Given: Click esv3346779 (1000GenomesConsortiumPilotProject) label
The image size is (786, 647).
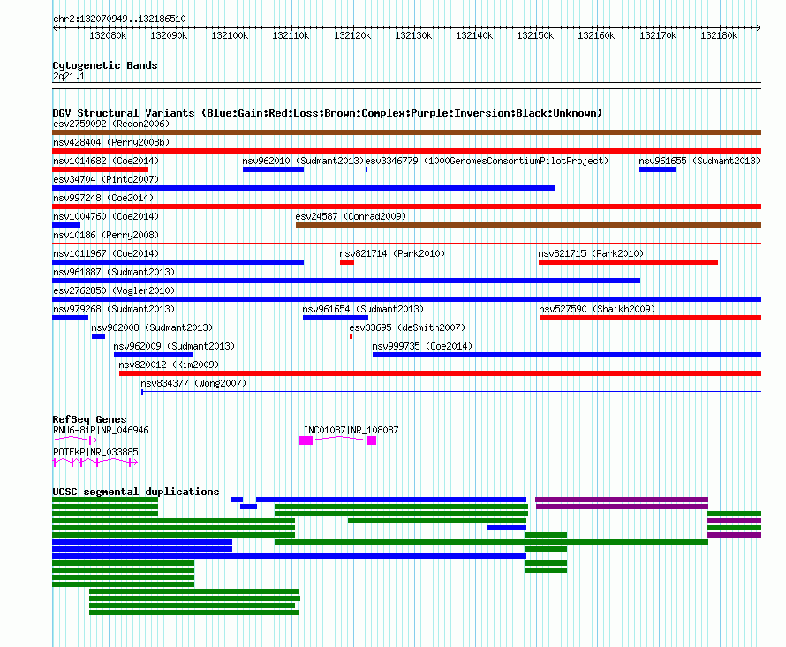Looking at the screenshot, I should point(487,161).
